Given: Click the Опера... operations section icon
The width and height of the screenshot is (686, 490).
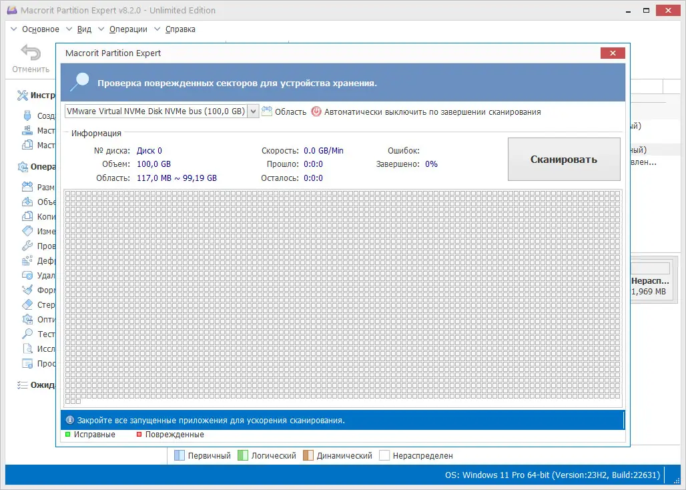Looking at the screenshot, I should coord(22,167).
